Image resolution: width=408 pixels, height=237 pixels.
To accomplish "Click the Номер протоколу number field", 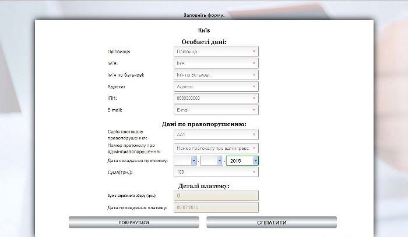I will pyautogui.click(x=216, y=148).
